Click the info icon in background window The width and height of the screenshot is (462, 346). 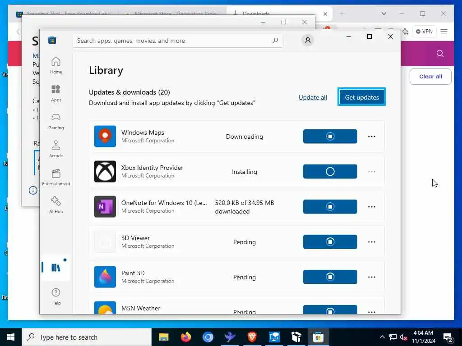(x=33, y=191)
